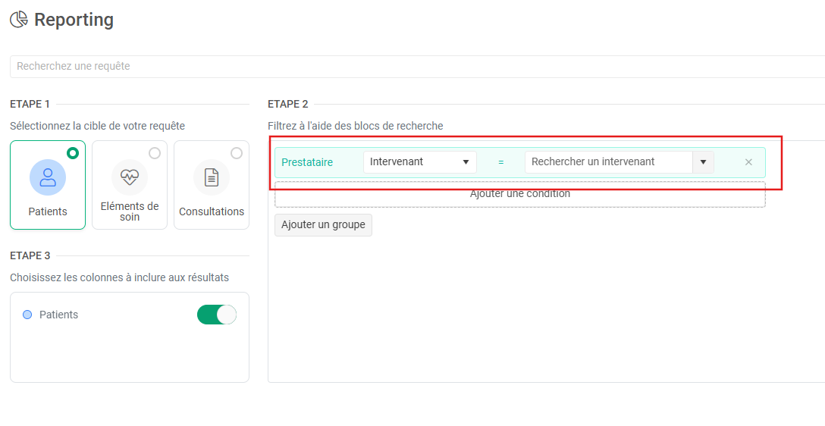Click the Eléments de soin heart icon

pos(130,177)
